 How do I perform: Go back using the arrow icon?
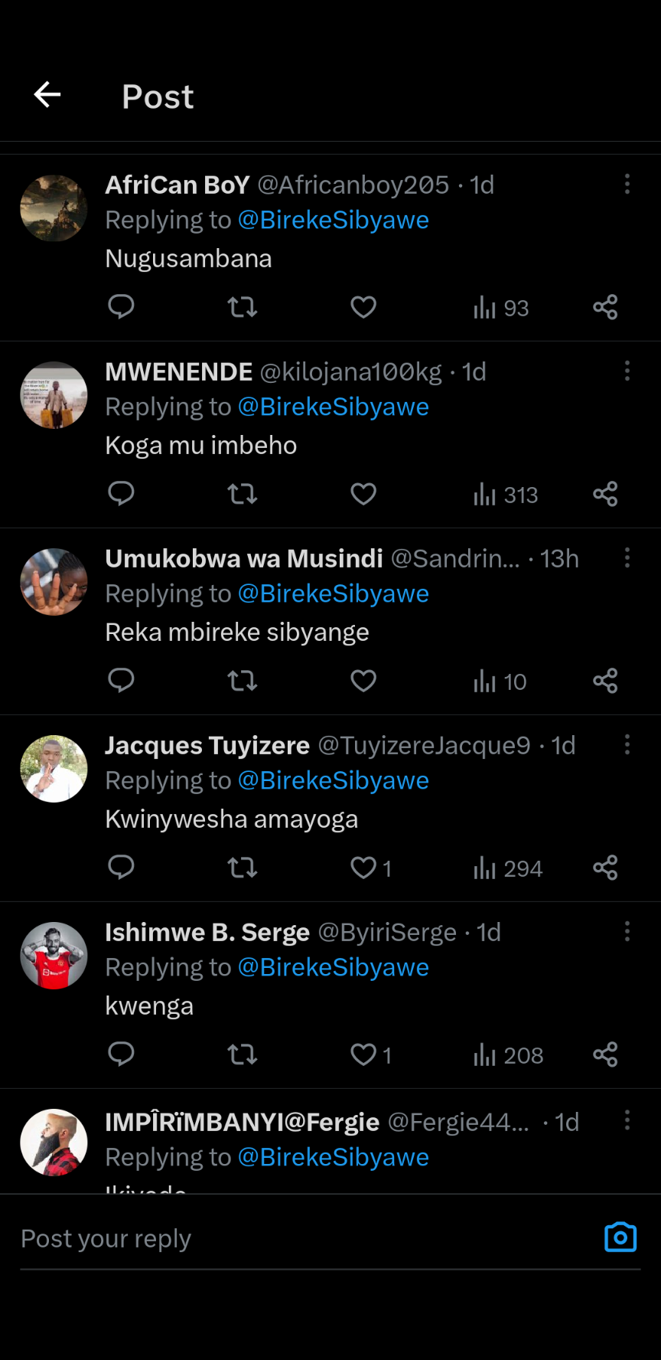point(47,95)
